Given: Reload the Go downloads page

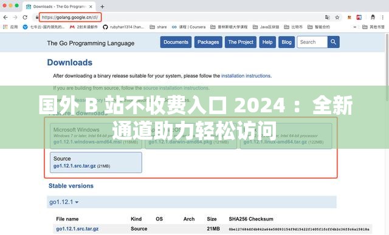Looking at the screenshot, I should click(25, 18).
